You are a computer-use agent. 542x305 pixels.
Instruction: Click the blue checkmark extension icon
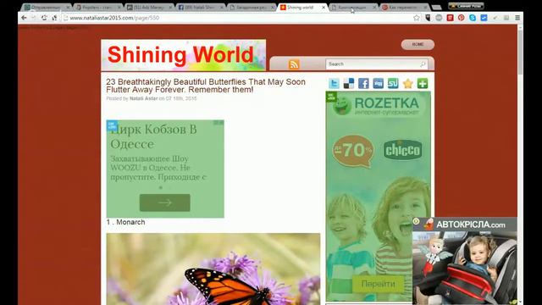coord(484,18)
